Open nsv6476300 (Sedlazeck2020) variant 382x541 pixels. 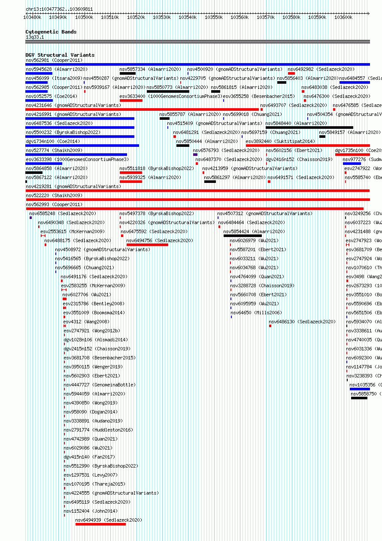[337, 96]
